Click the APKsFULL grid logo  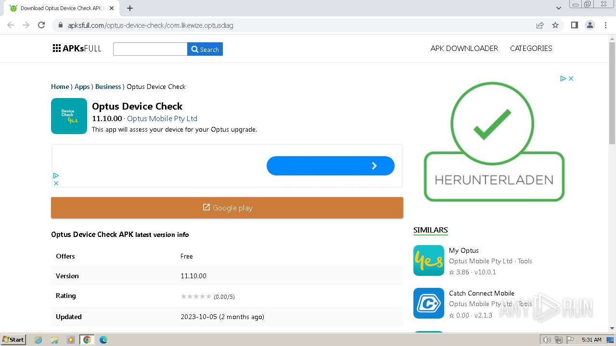click(x=77, y=48)
